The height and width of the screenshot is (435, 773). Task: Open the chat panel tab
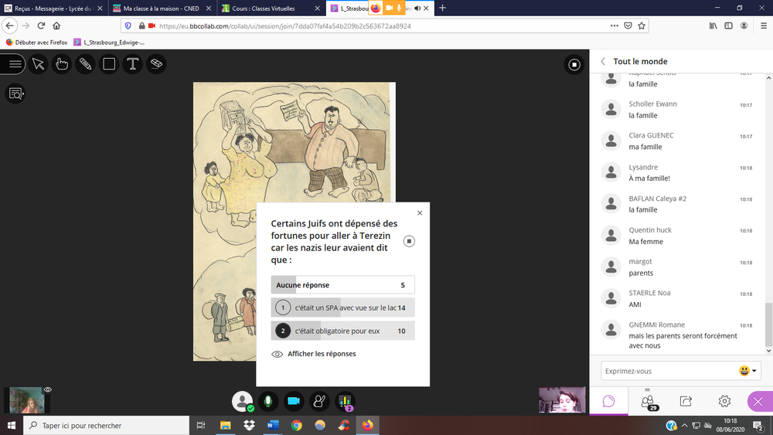tap(609, 401)
